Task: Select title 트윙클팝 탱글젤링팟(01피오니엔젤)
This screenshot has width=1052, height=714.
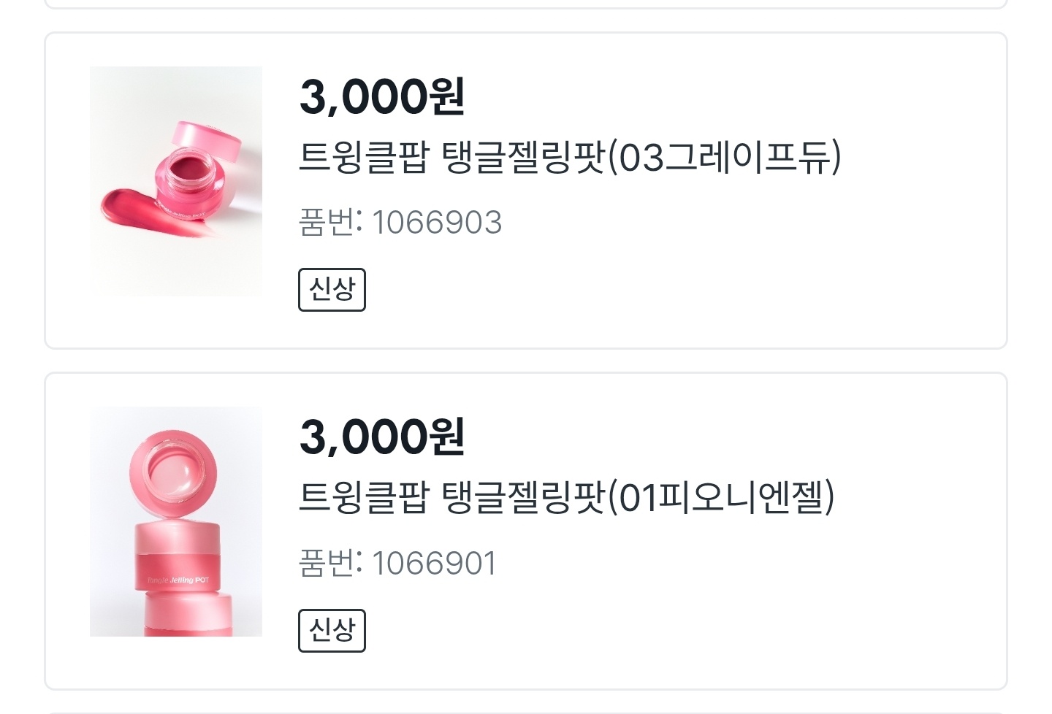Action: click(x=566, y=497)
